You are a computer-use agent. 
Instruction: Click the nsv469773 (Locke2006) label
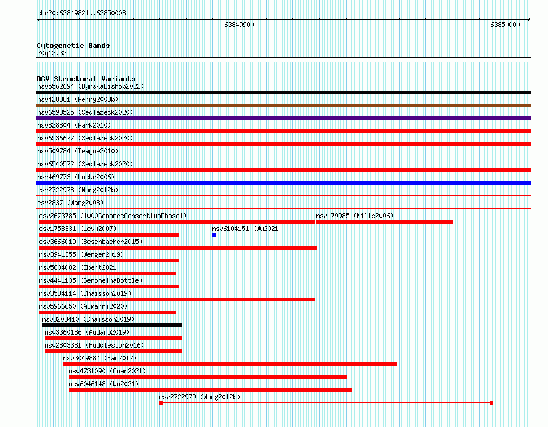coord(76,177)
